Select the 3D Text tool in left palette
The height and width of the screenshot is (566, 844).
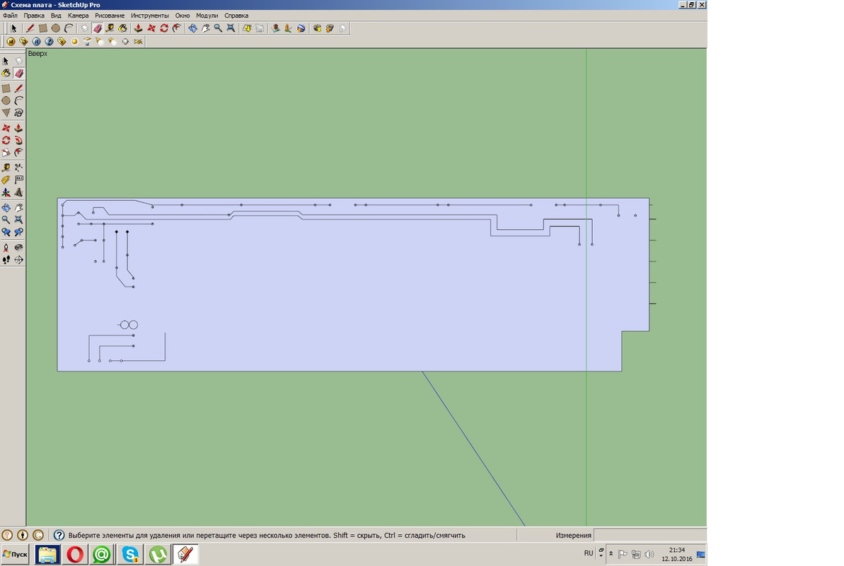19,193
